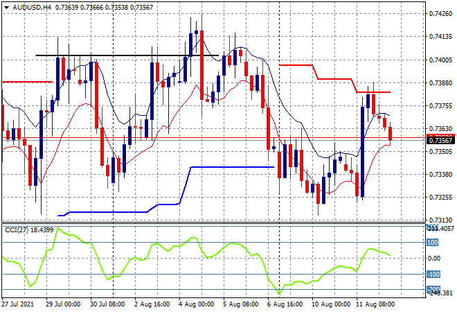
Task: Click the 5 Aug 08:00 time label
Action: click(241, 304)
